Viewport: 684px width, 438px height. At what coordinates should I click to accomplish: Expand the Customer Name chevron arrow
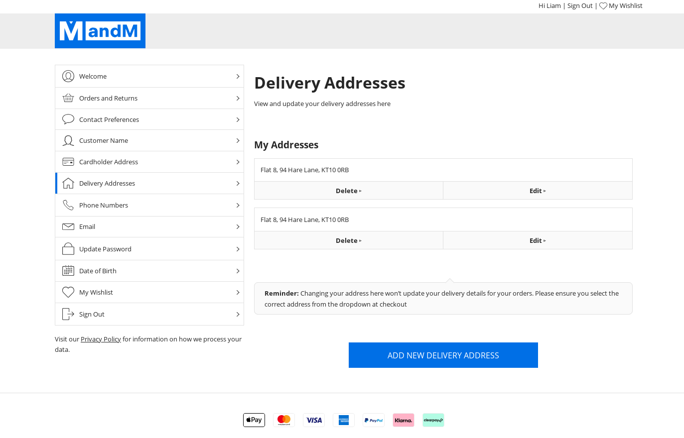click(x=238, y=141)
